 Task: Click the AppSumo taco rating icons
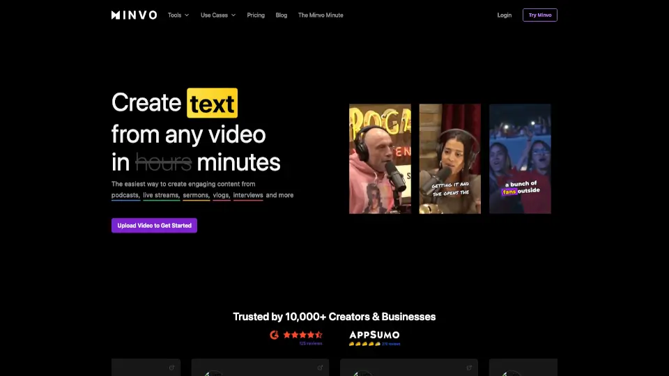point(364,343)
